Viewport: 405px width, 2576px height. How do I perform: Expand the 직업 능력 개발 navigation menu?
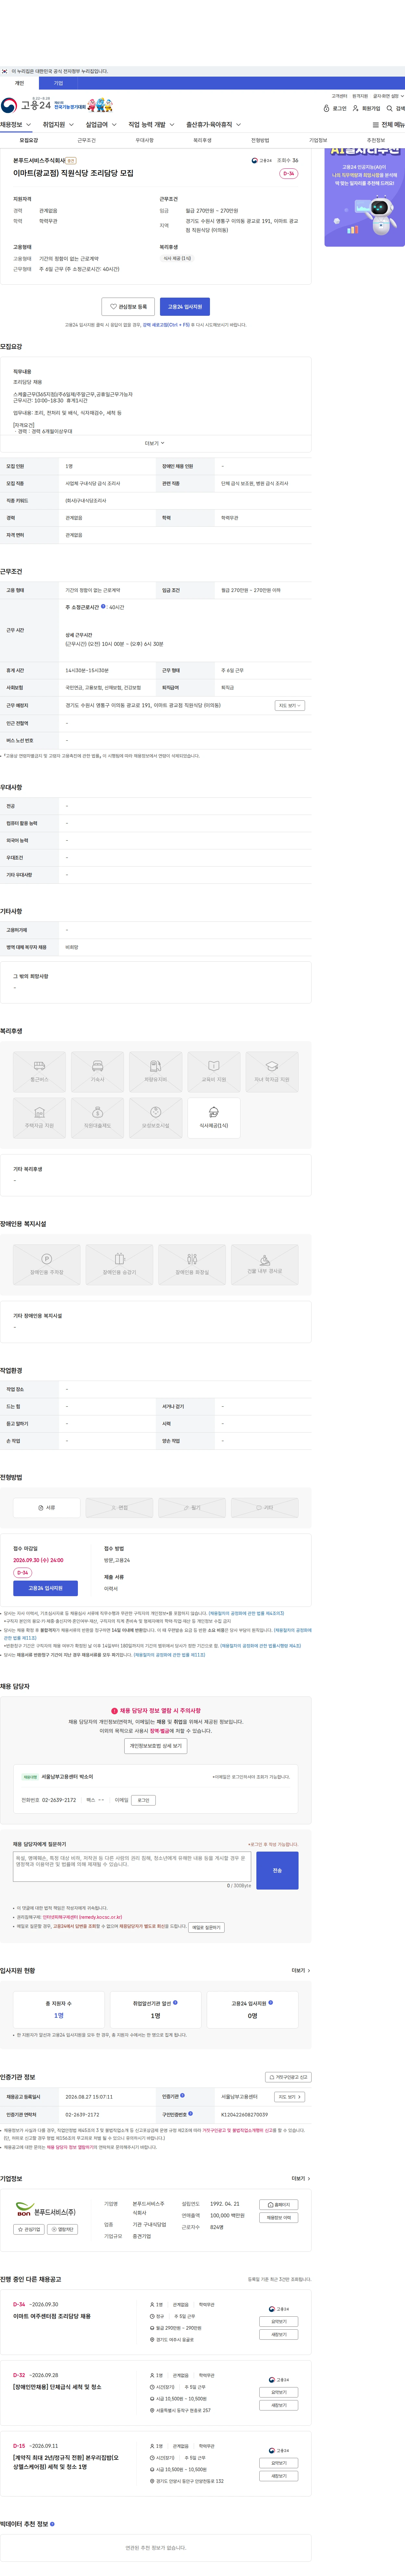click(x=151, y=125)
